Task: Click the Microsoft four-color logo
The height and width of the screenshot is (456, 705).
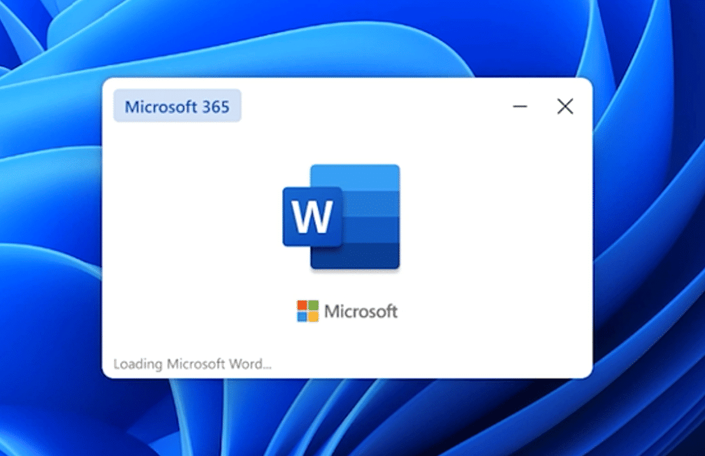Action: [307, 311]
